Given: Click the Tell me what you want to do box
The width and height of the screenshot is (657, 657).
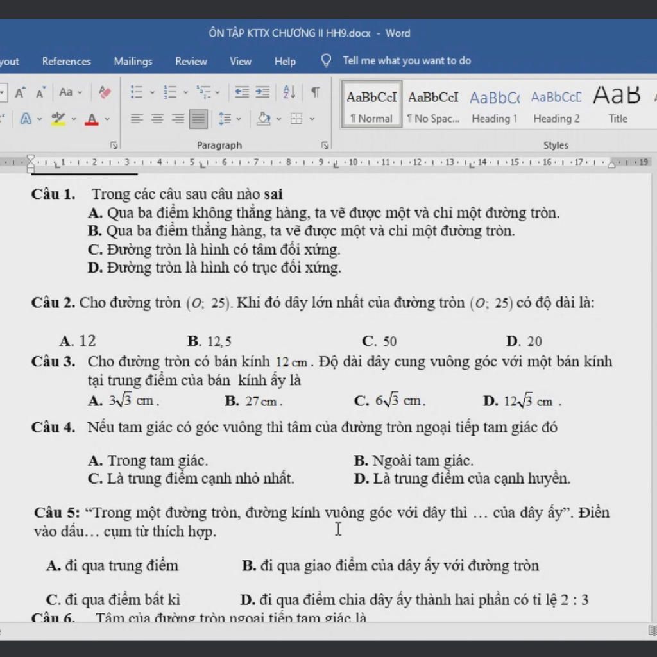Looking at the screenshot, I should click(x=406, y=61).
